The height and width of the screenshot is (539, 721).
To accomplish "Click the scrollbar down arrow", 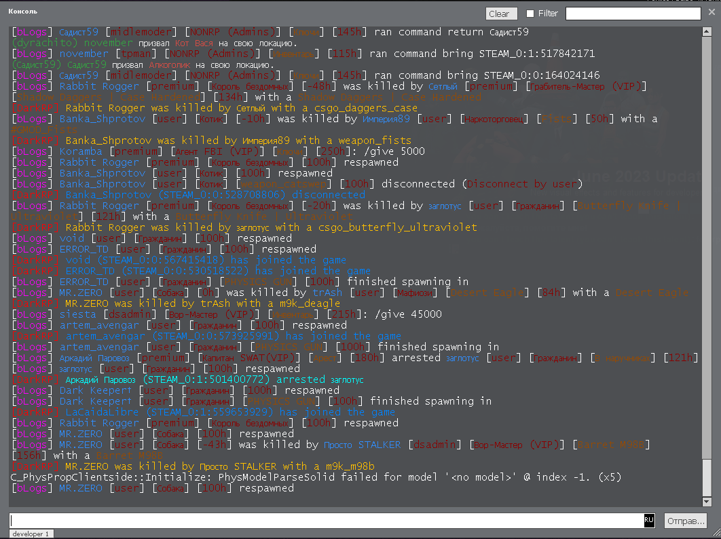I will pyautogui.click(x=707, y=501).
